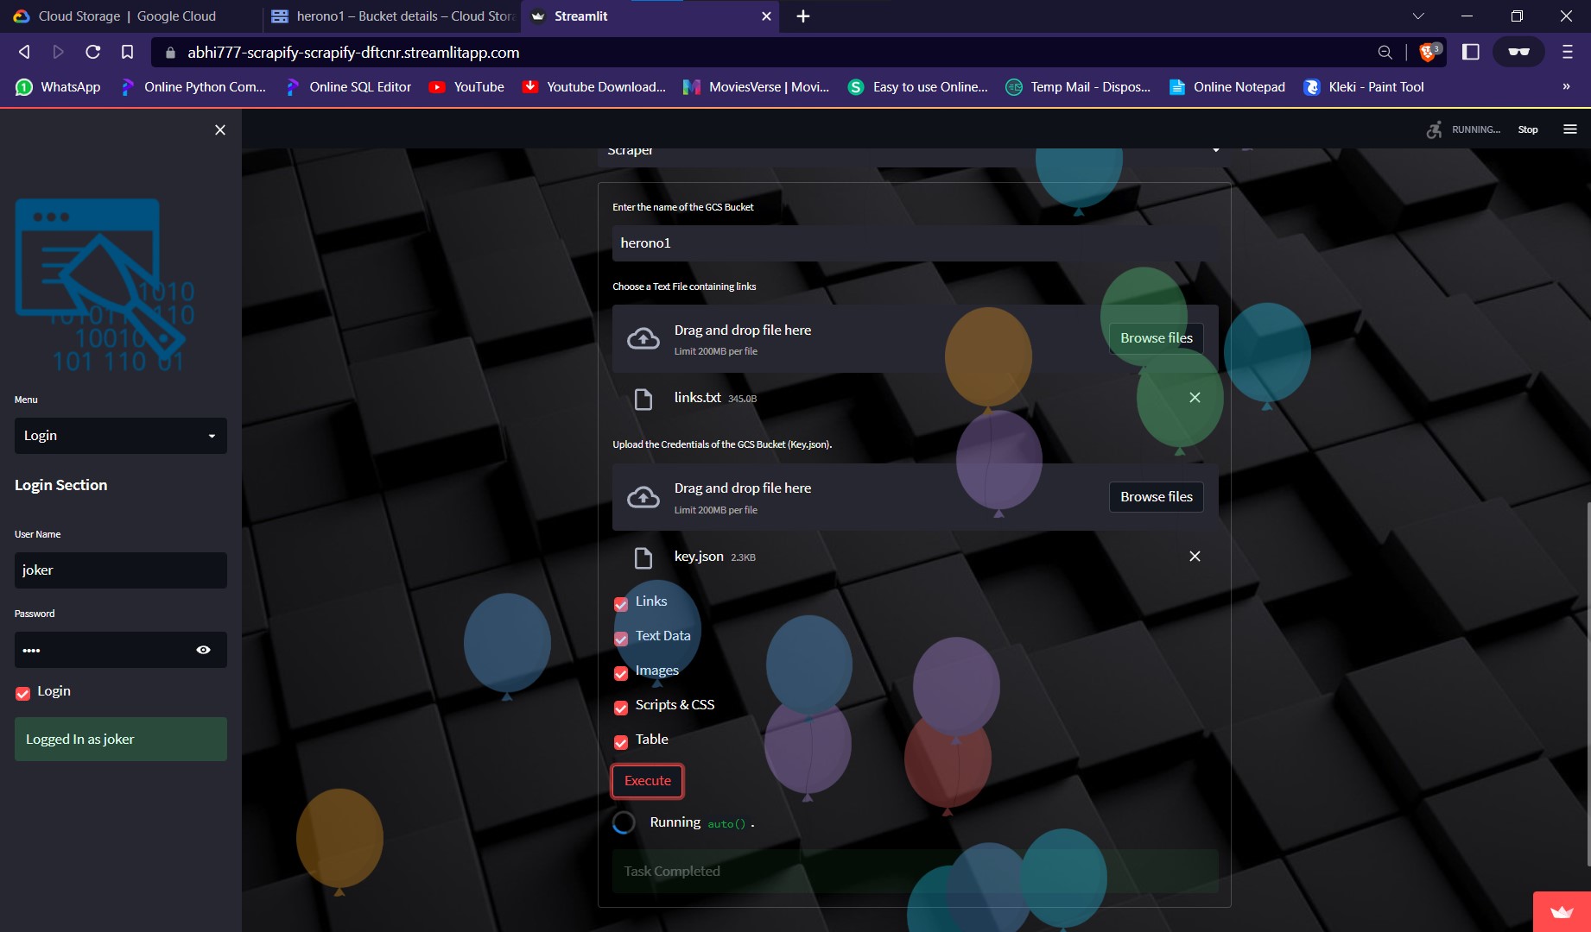Click the GCS Bucket name field herono1

point(915,243)
